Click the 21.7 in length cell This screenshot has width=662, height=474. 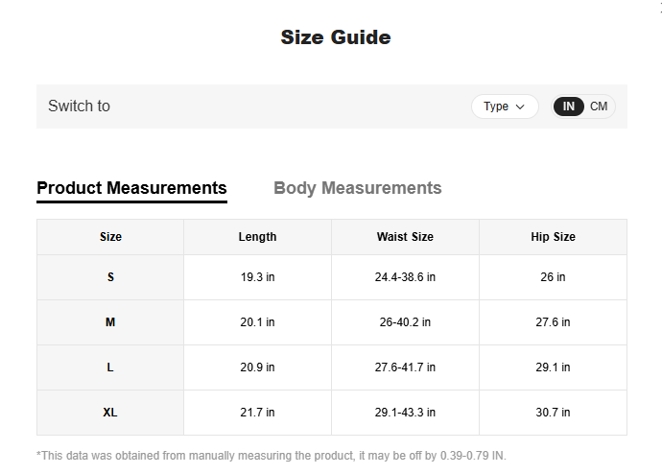(257, 413)
